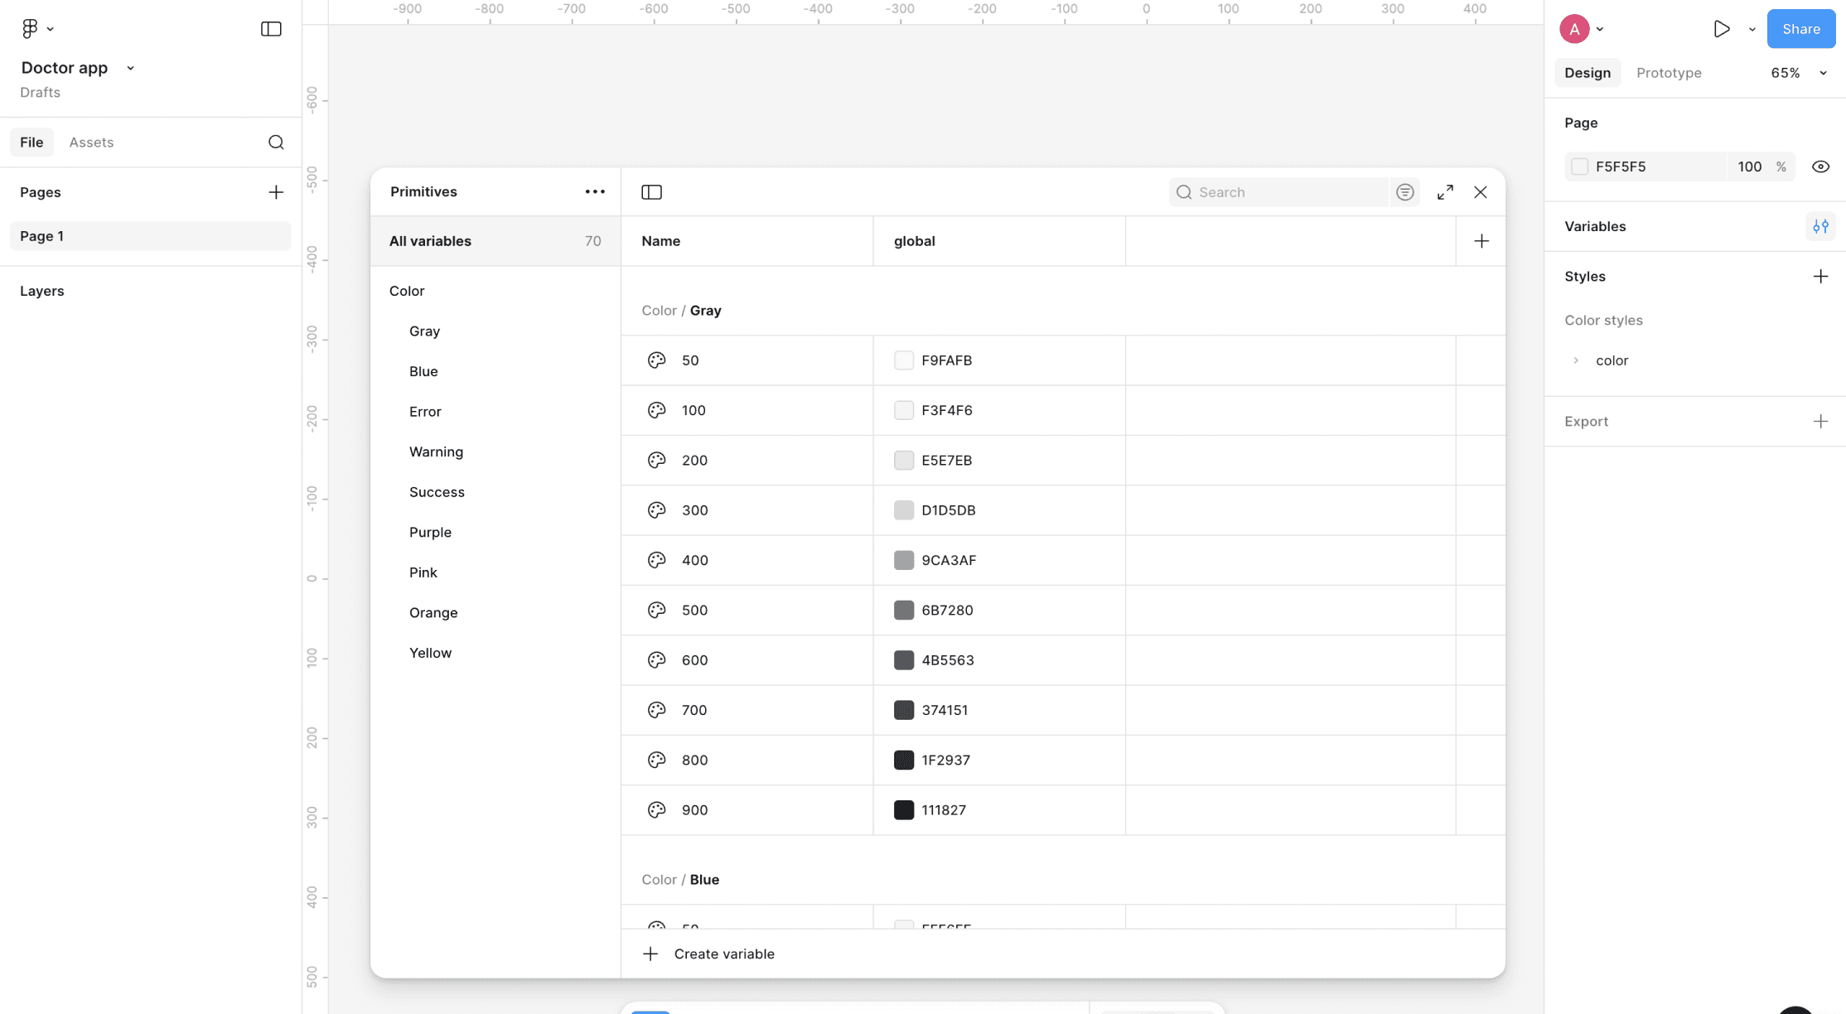The height and width of the screenshot is (1014, 1846).
Task: Switch to the Assets tab
Action: pyautogui.click(x=91, y=142)
